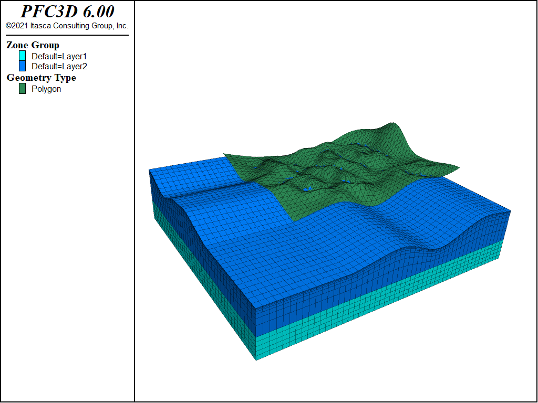The width and height of the screenshot is (538, 403).
Task: Click the horizontal line under the copyright text
Action: pos(67,35)
